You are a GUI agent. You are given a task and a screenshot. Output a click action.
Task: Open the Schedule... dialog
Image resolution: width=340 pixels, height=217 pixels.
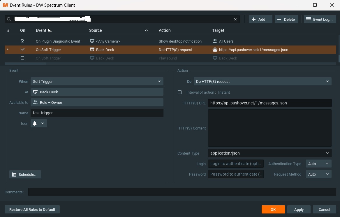click(25, 174)
